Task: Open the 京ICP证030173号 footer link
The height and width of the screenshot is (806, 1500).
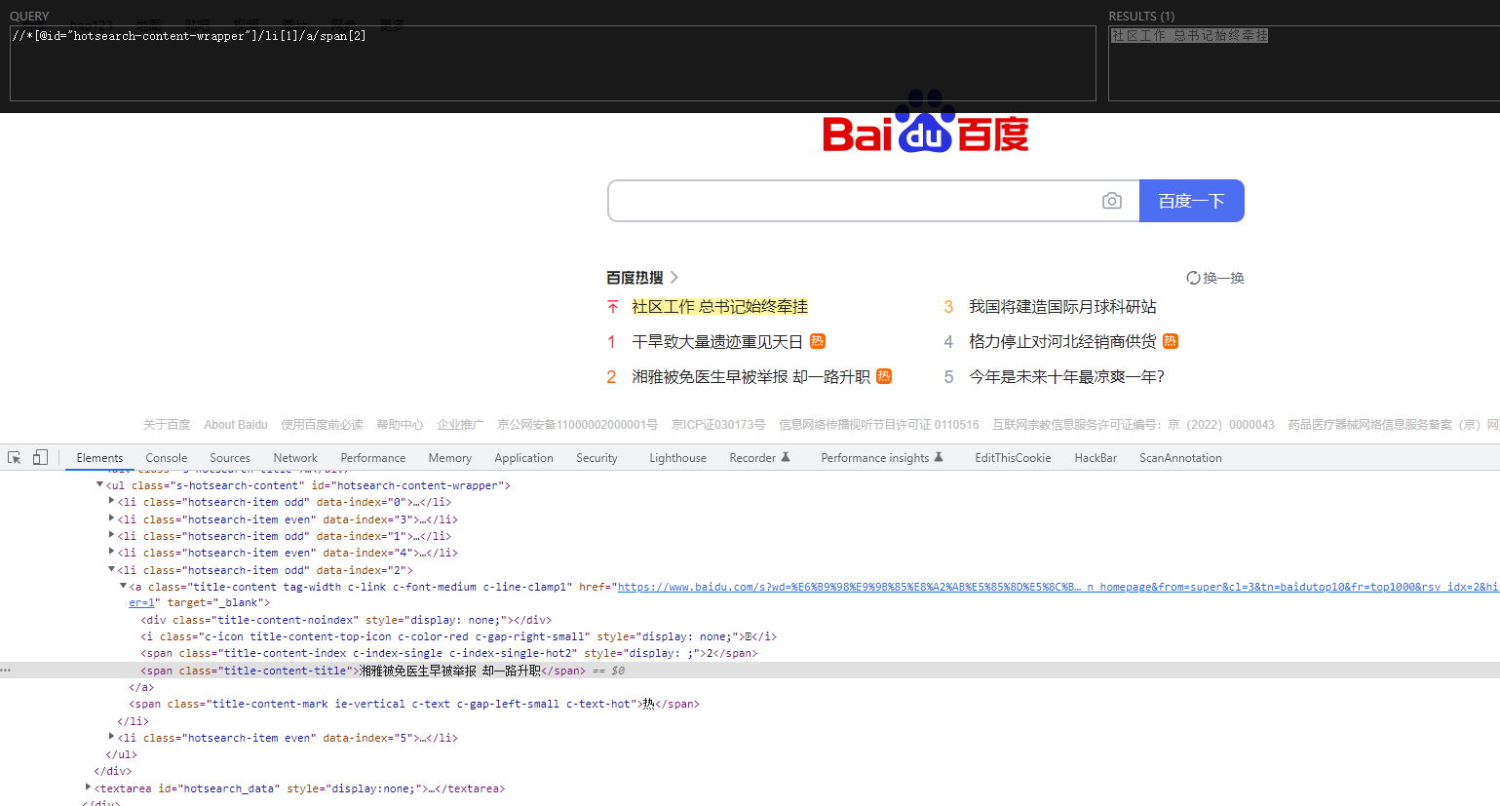Action: 718,425
